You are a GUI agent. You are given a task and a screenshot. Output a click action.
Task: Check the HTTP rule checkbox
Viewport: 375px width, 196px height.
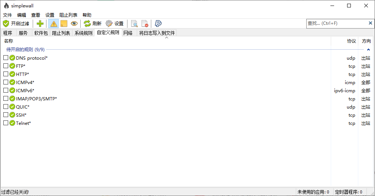click(x=6, y=74)
